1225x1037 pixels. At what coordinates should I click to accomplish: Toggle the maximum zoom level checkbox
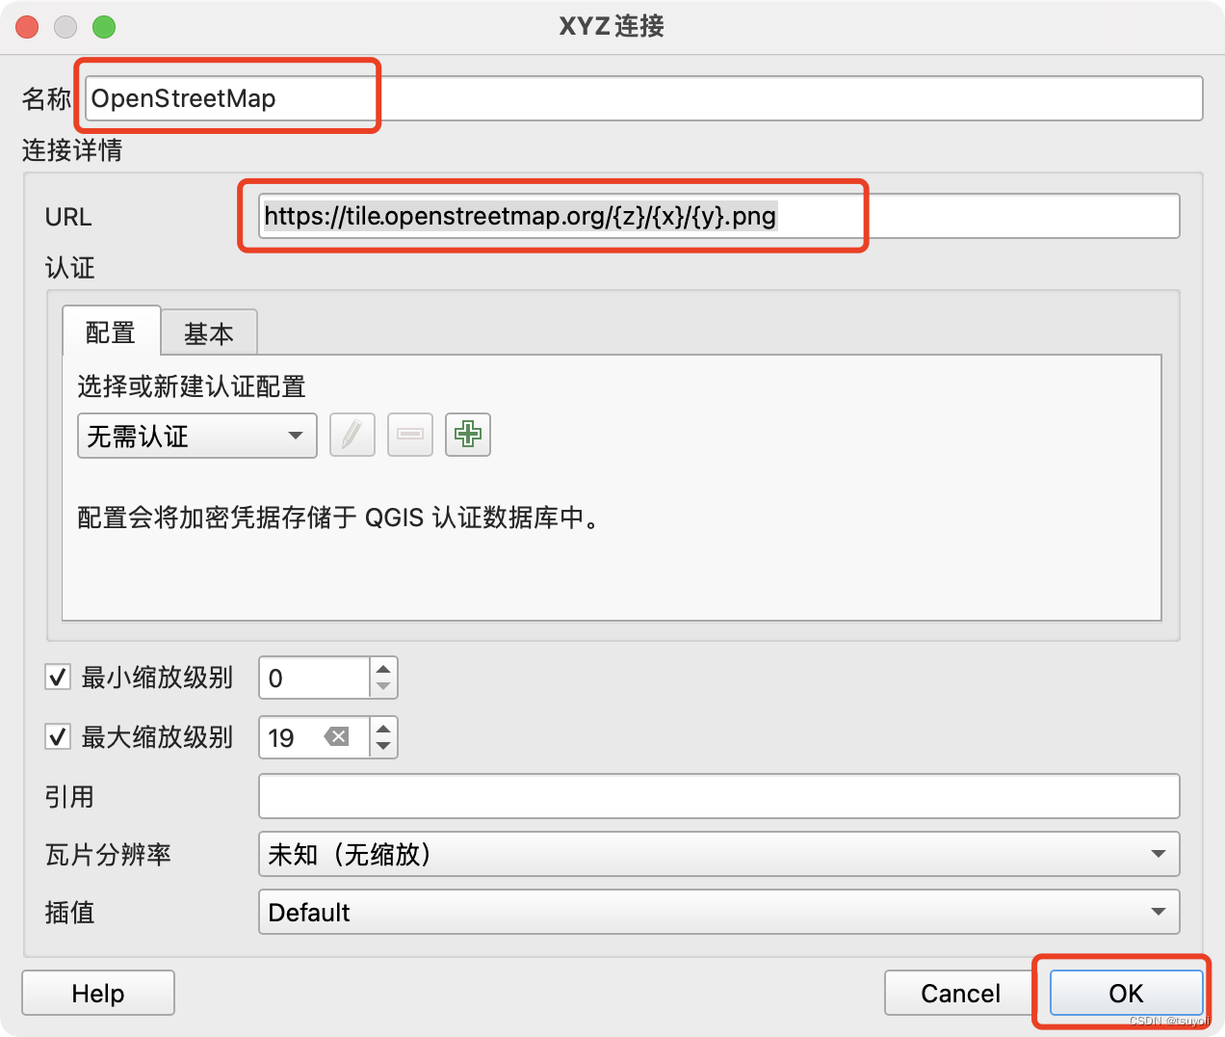click(x=58, y=737)
